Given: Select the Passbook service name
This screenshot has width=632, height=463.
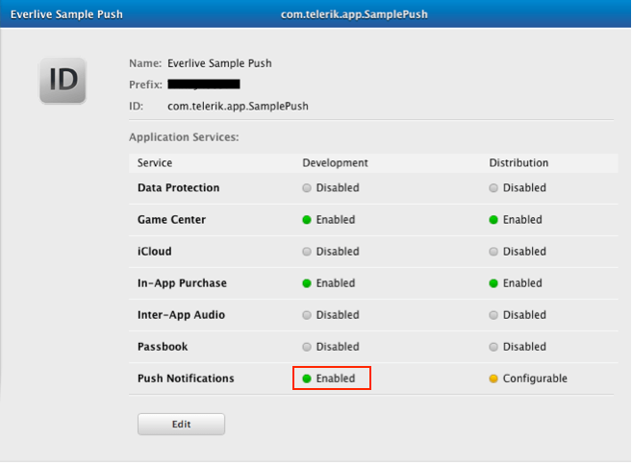Looking at the screenshot, I should 163,347.
